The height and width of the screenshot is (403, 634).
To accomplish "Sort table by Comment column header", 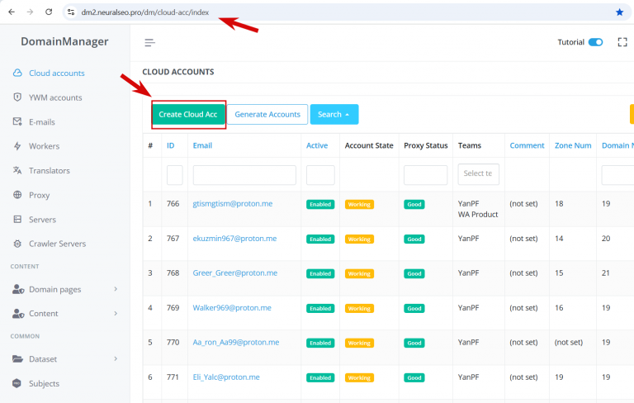I will tap(527, 145).
